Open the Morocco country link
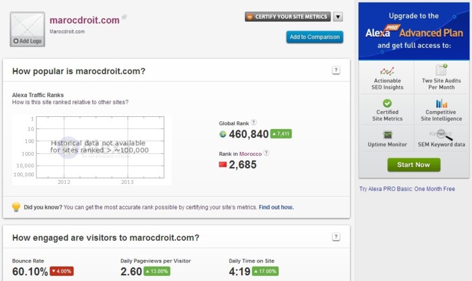The image size is (472, 281). (x=251, y=154)
